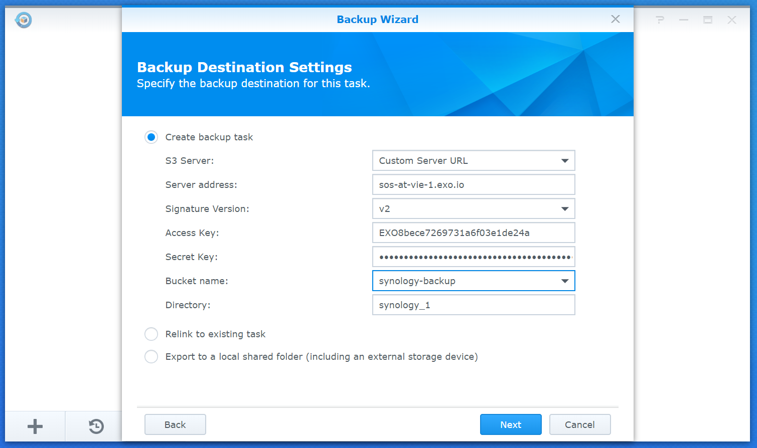
Task: Click the Hyper Backup app logo icon
Action: (x=24, y=20)
